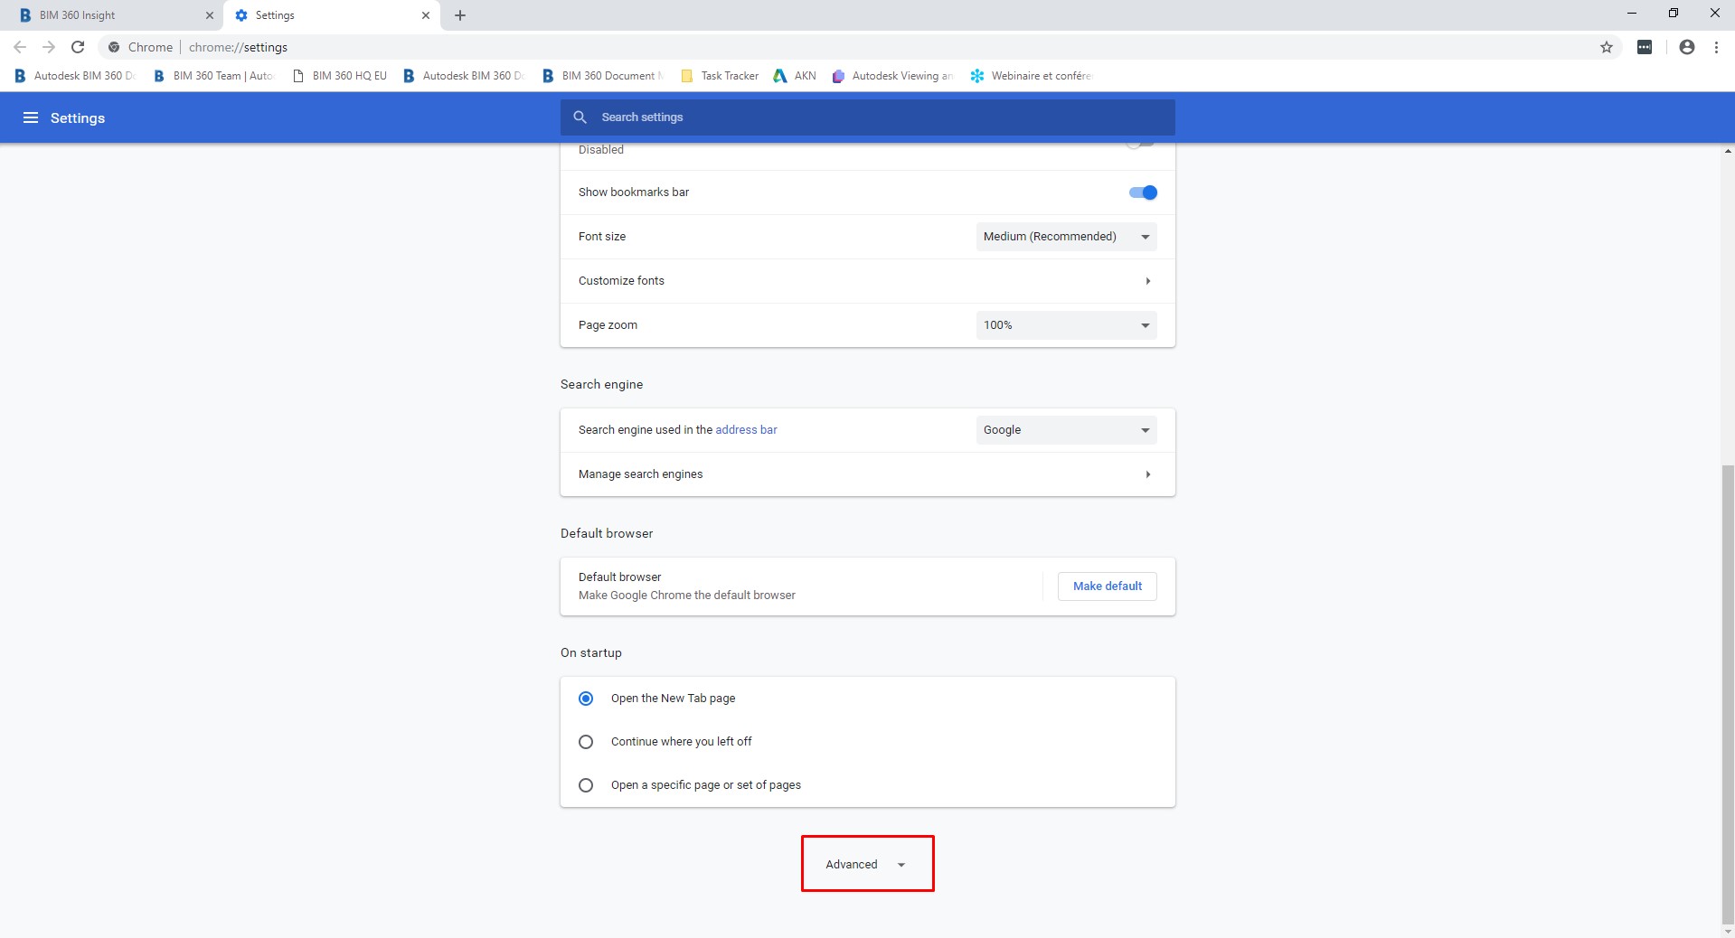Click the Make default button
This screenshot has width=1735, height=938.
pyautogui.click(x=1107, y=586)
